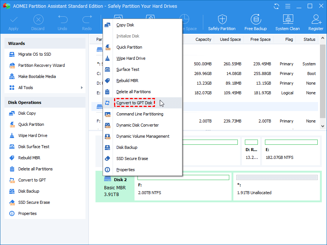Select the E: 182.07GB NTFS block
This screenshot has height=245, width=327.
291,151
